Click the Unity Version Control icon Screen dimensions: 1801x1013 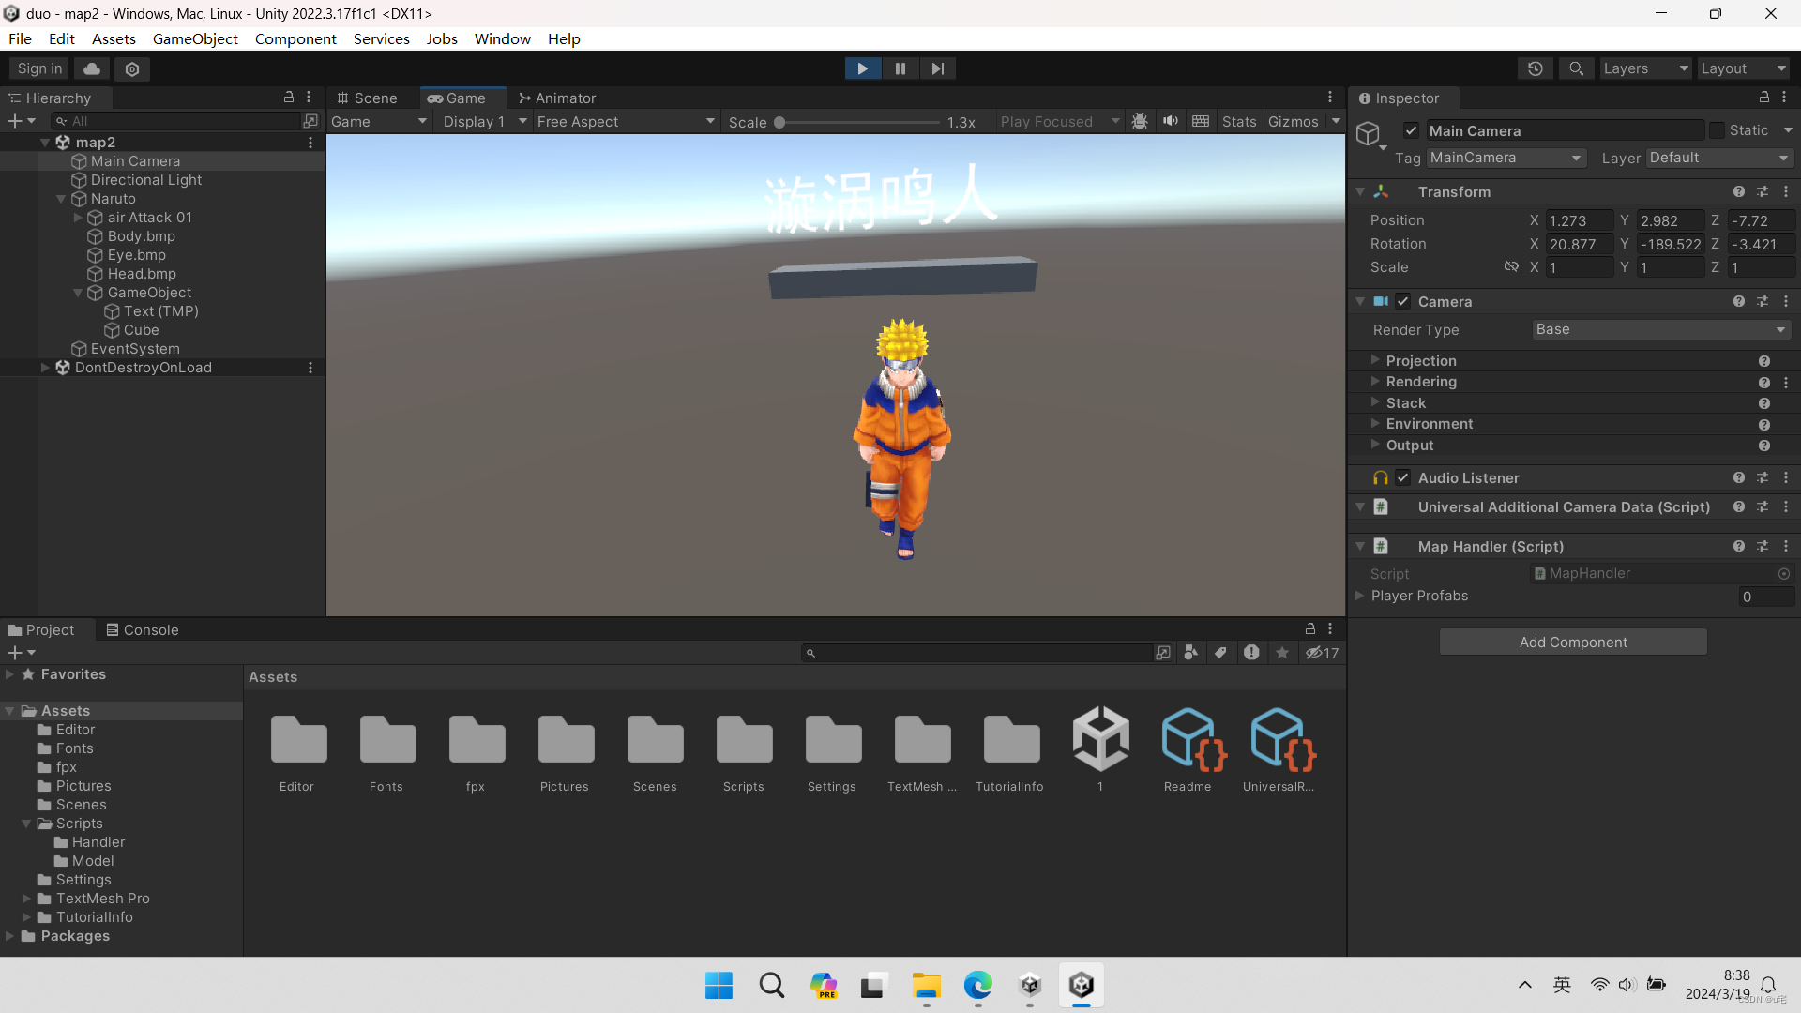pos(131,68)
